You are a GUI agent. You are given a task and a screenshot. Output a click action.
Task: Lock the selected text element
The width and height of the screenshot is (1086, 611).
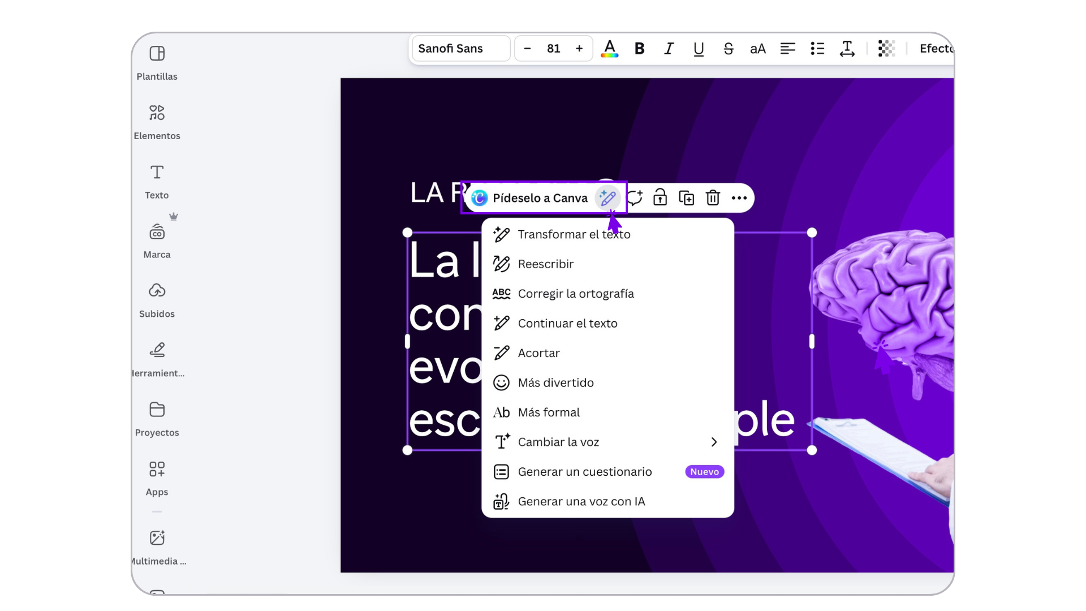(660, 198)
